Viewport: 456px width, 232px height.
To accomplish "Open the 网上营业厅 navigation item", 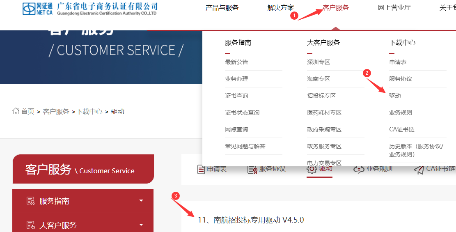I will (394, 8).
